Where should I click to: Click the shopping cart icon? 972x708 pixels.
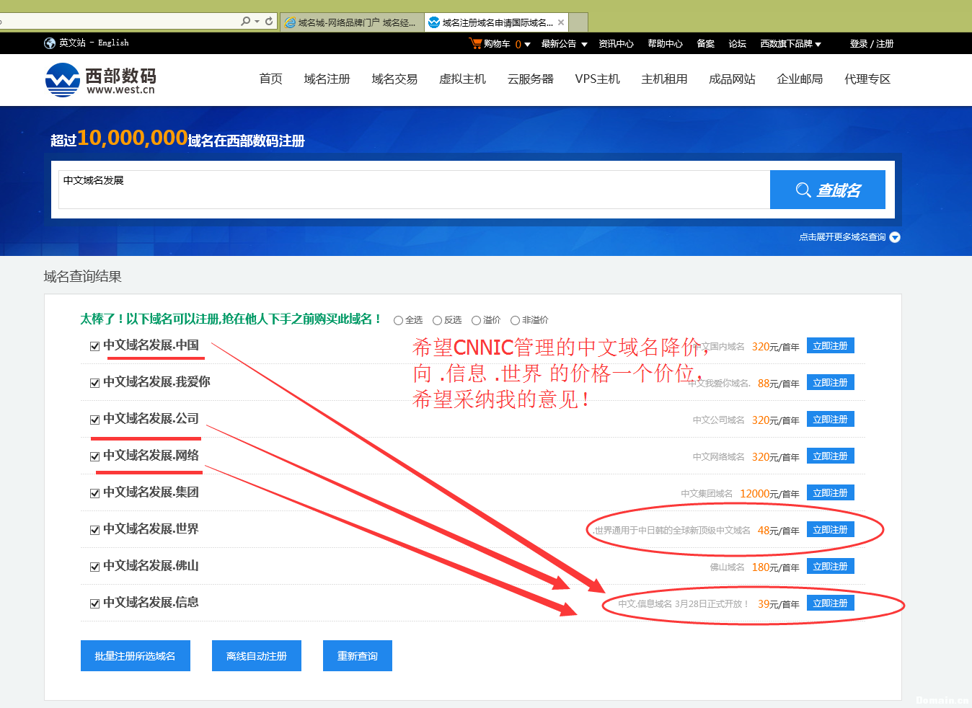click(476, 43)
